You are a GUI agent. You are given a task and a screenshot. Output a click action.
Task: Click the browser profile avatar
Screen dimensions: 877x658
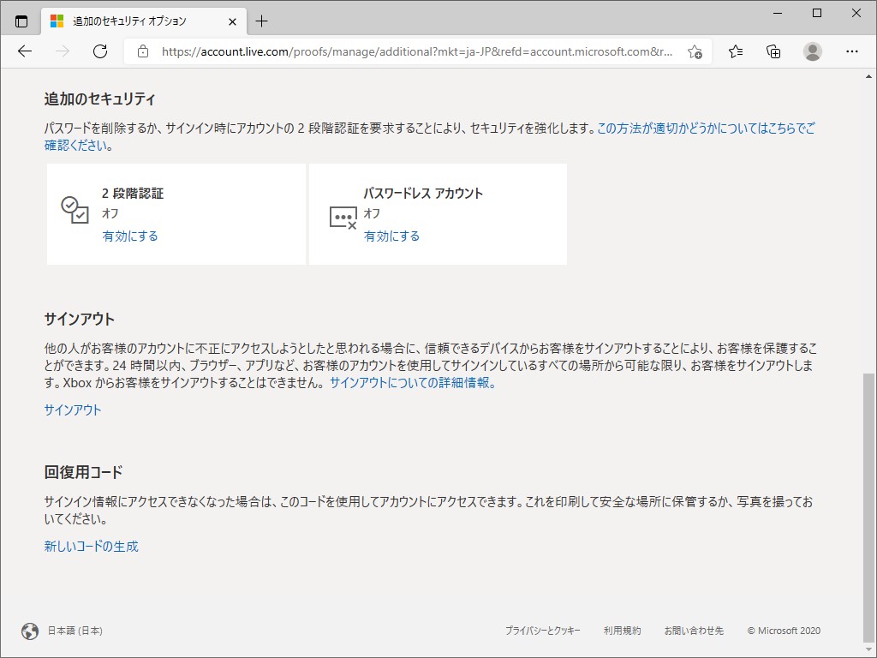(812, 51)
